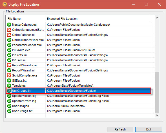Screen dimensions: 166x133
Task: Select the SSData.txt file name
Action: 19,80
